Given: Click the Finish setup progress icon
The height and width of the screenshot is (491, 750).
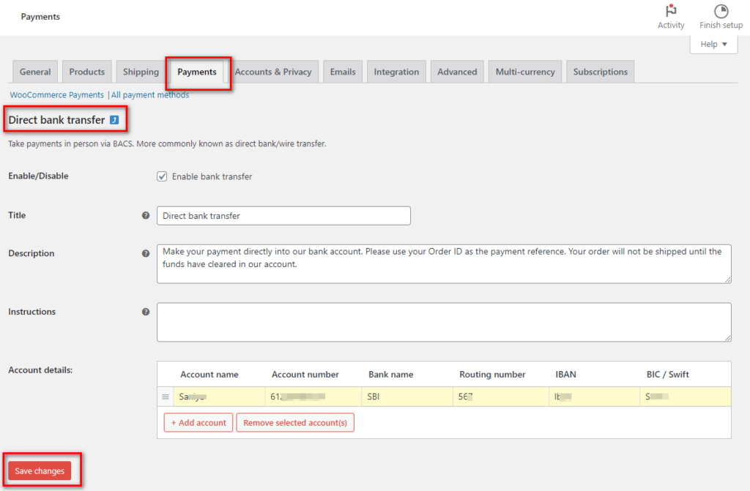Looking at the screenshot, I should [721, 10].
